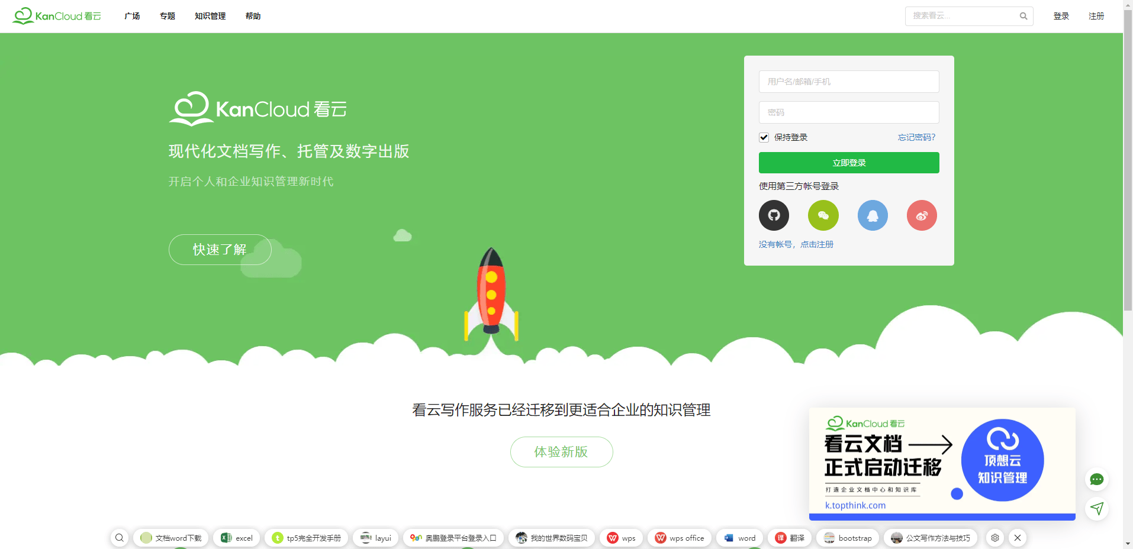Screen dimensions: 1133x549
Task: Click the KanCloud 看云 logo
Action: pyautogui.click(x=56, y=16)
